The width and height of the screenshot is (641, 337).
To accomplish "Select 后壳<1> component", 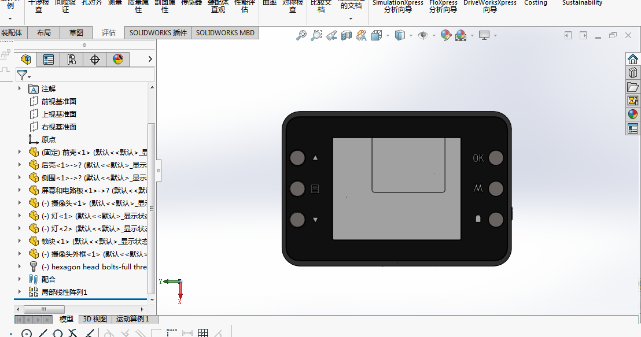I will (x=88, y=165).
